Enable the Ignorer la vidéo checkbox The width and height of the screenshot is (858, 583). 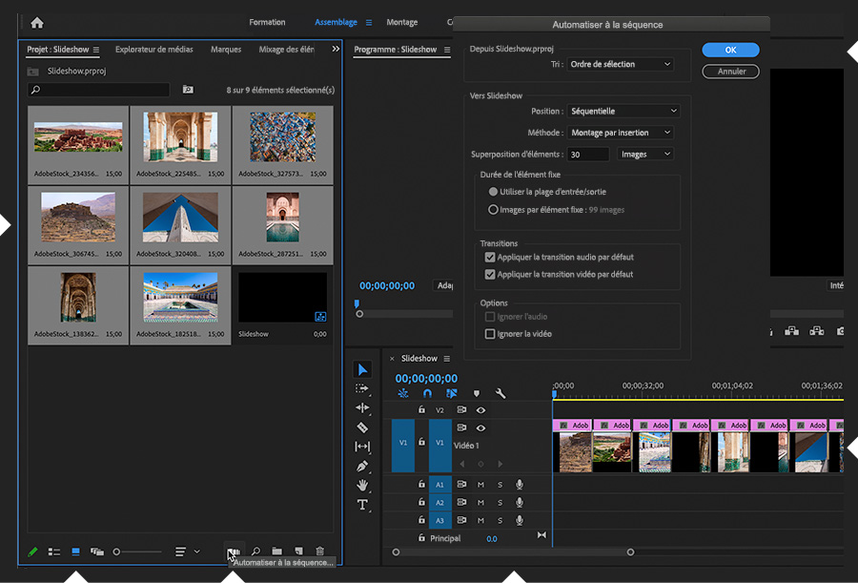tap(490, 334)
